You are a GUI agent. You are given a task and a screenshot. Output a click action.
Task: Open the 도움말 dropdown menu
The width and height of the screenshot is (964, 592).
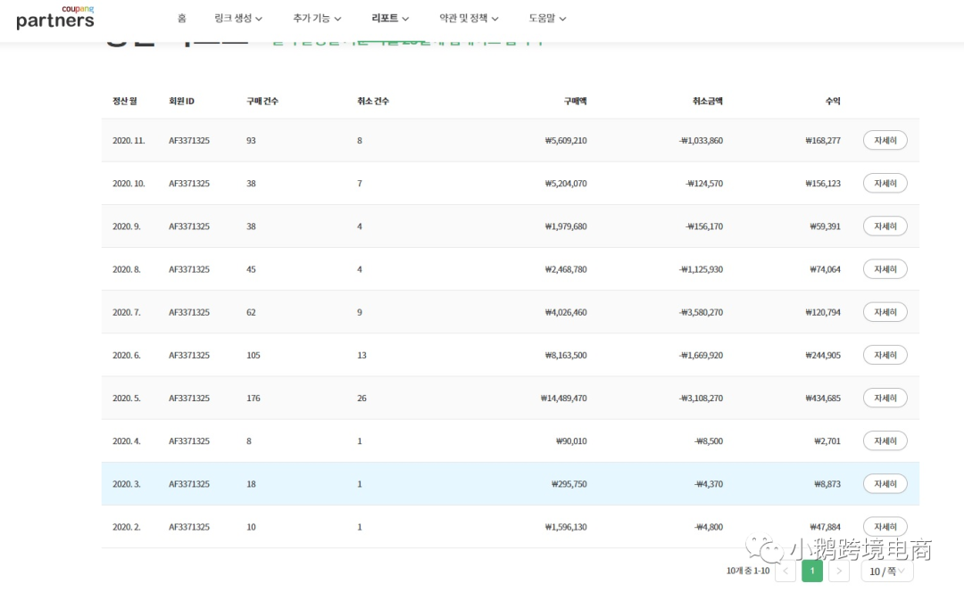pyautogui.click(x=548, y=19)
